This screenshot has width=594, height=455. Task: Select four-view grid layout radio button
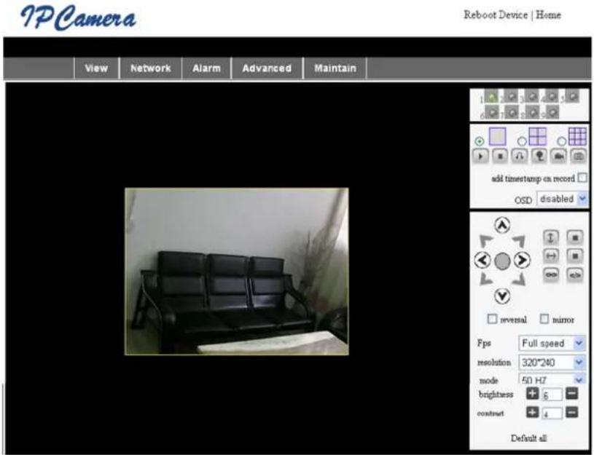pos(522,141)
